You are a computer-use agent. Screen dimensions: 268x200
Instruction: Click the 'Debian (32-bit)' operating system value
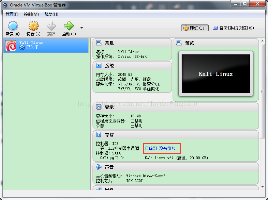coord(133,56)
